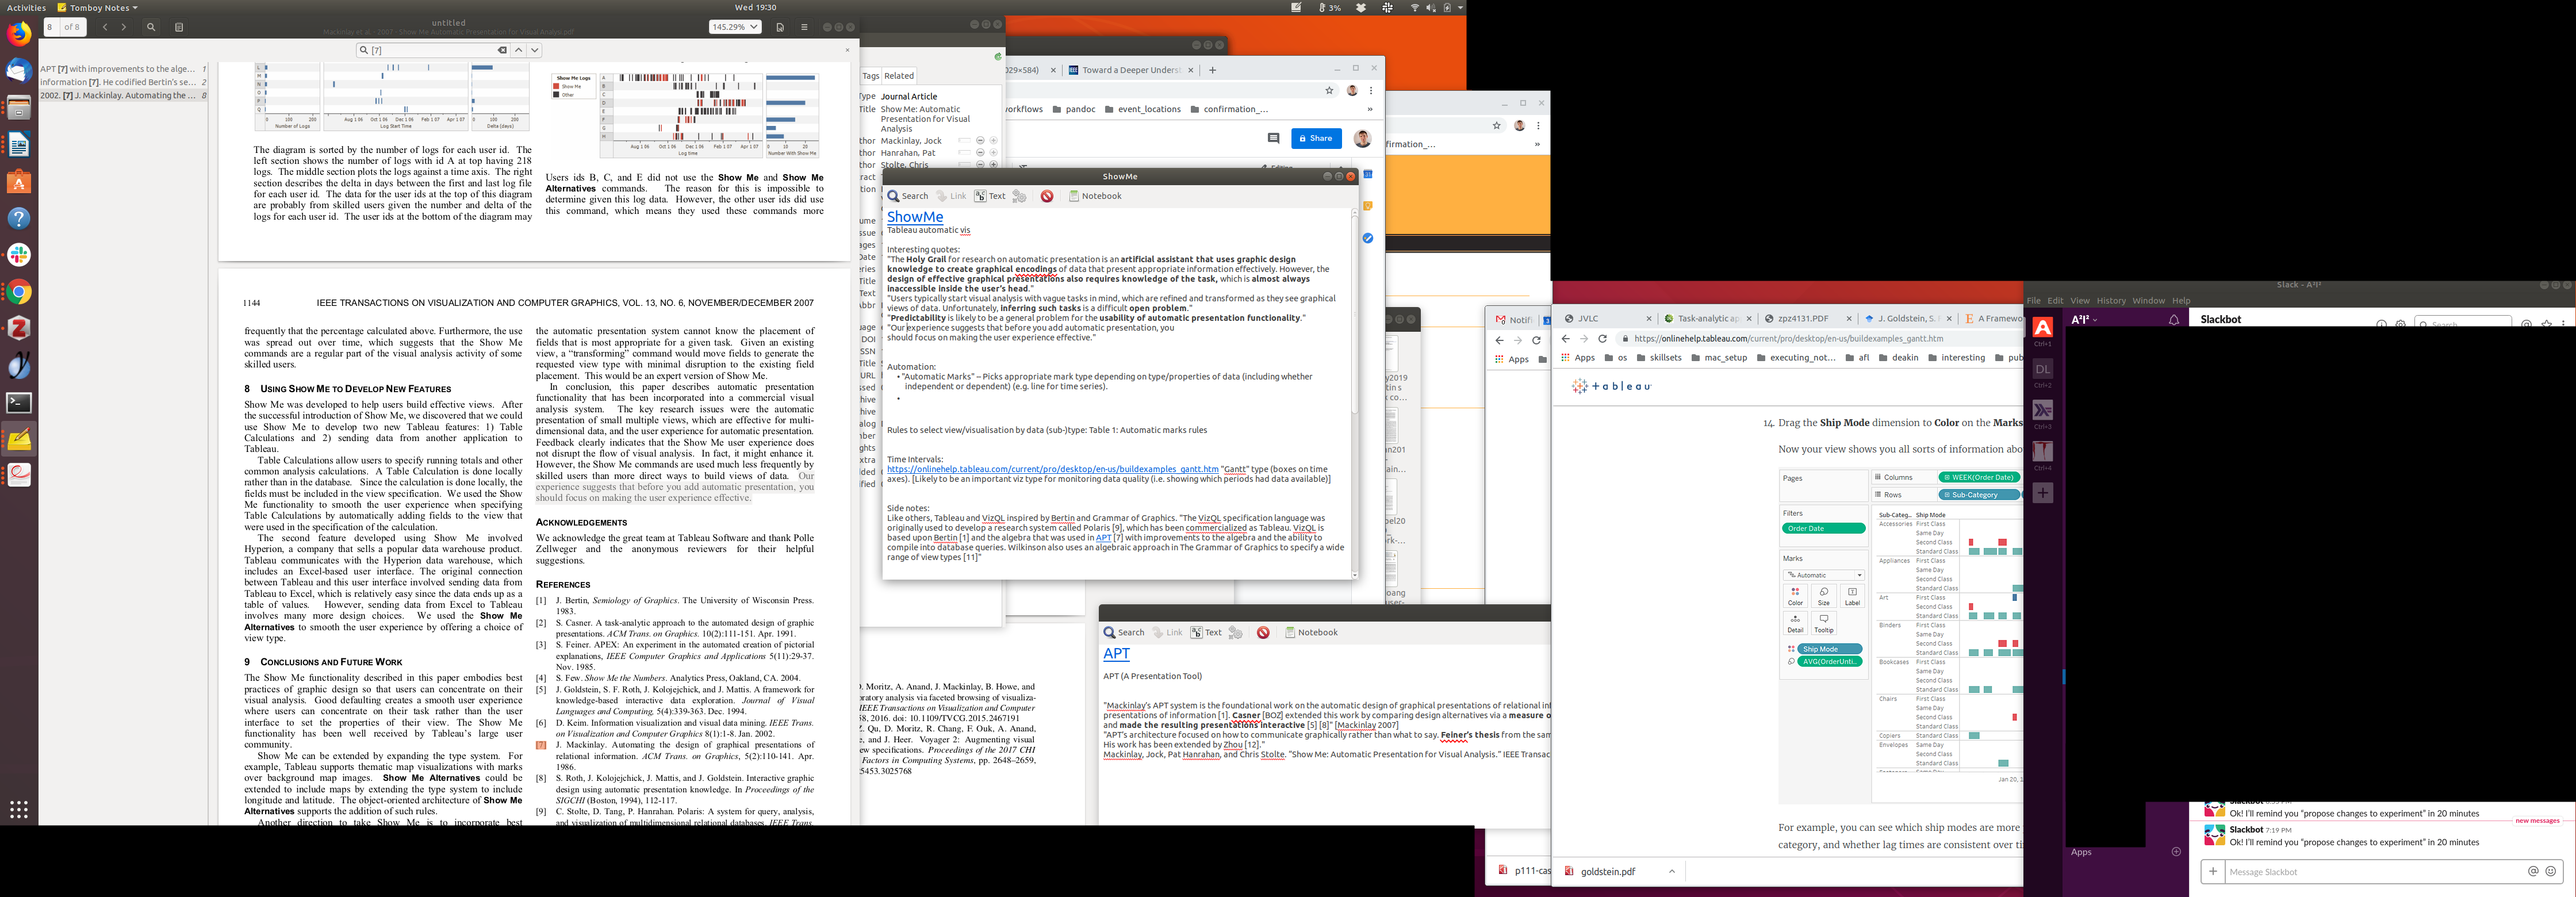Open the Notebook button in ShowMe note
The image size is (2576, 897).
(1095, 196)
